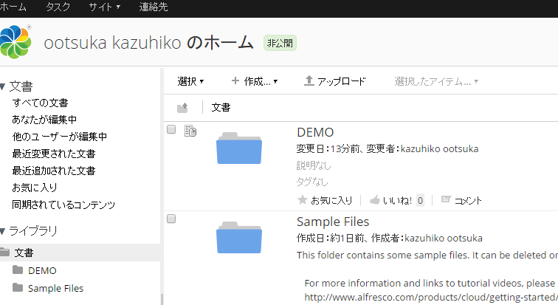Click the Sample Files folder icon in tree

point(18,287)
